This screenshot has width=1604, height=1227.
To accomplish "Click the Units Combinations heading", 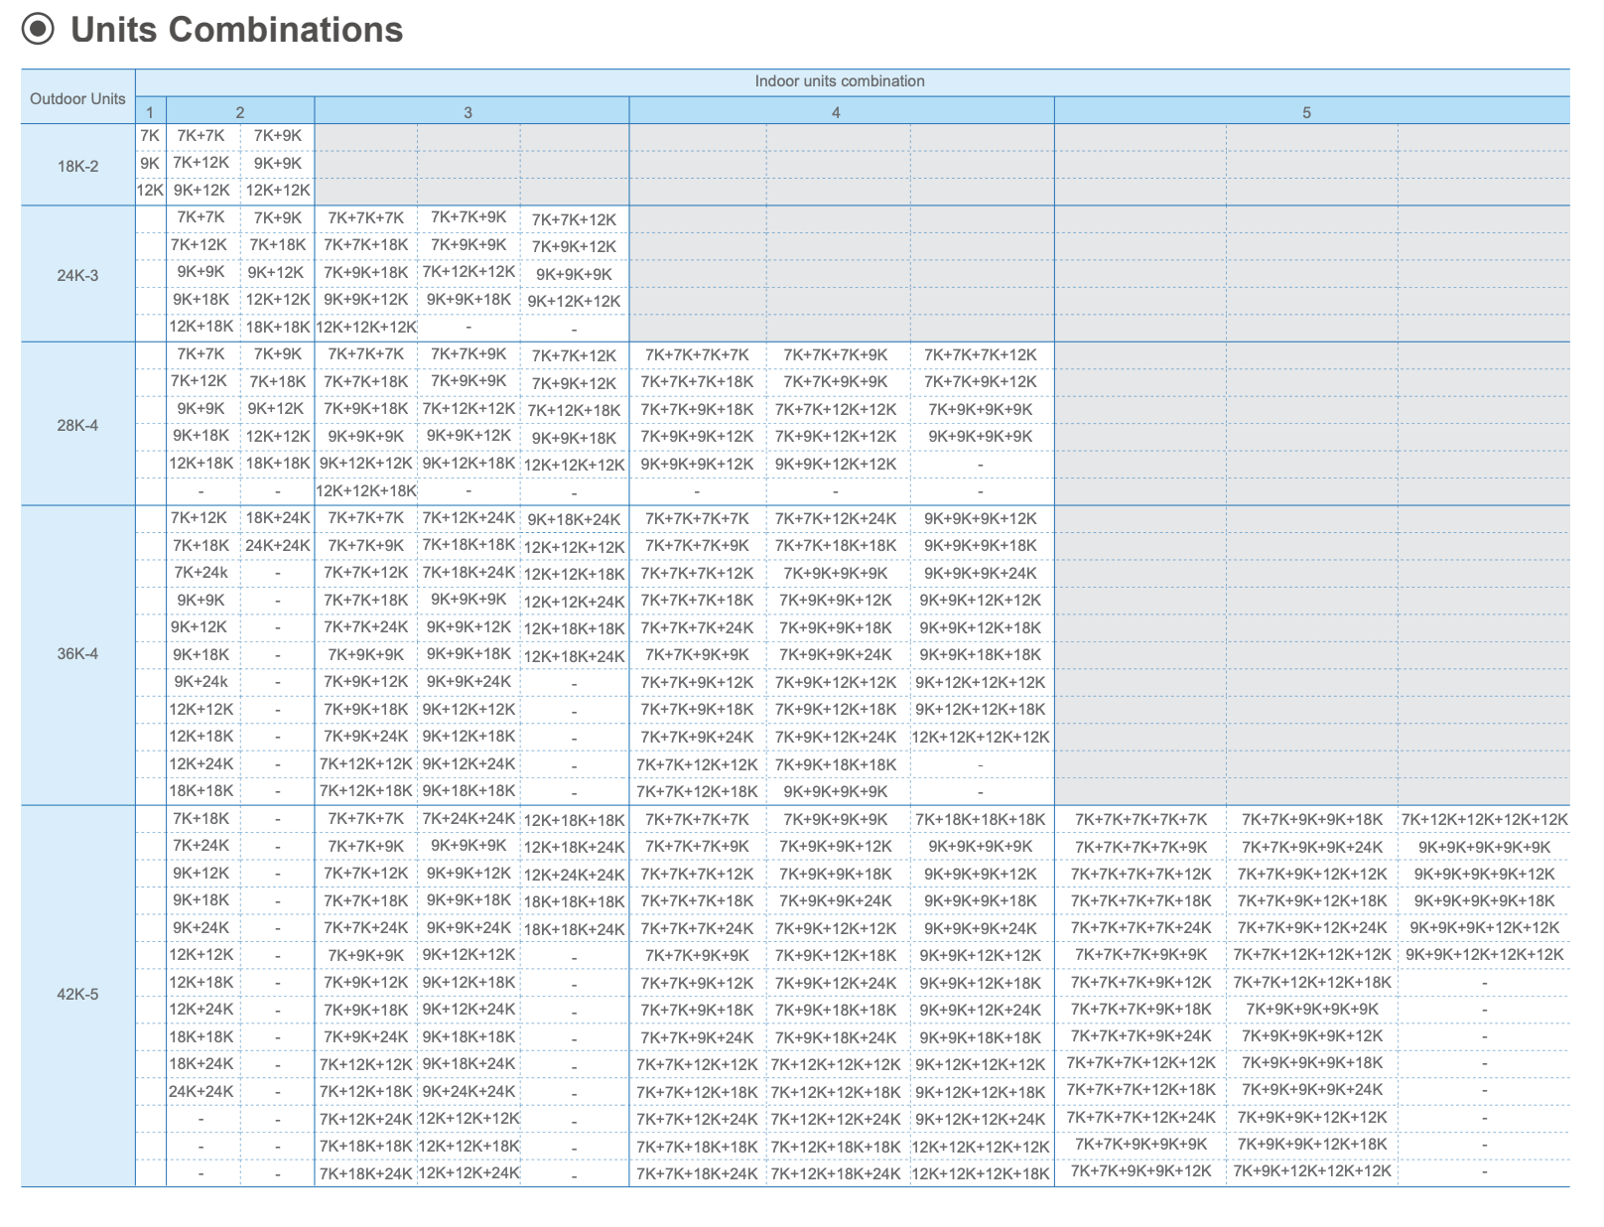I will pos(236,30).
